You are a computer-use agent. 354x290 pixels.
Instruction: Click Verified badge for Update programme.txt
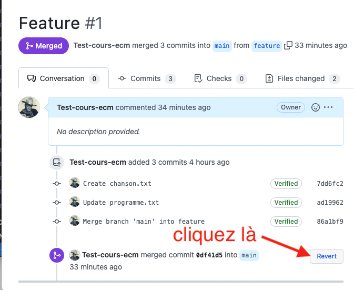click(x=286, y=203)
